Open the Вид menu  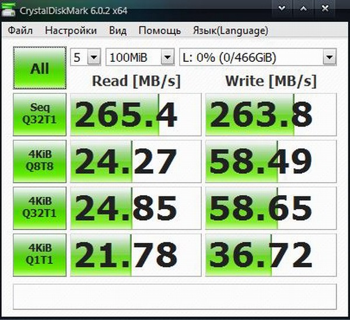117,30
